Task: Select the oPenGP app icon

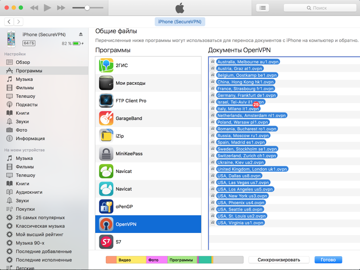Action: (x=106, y=207)
